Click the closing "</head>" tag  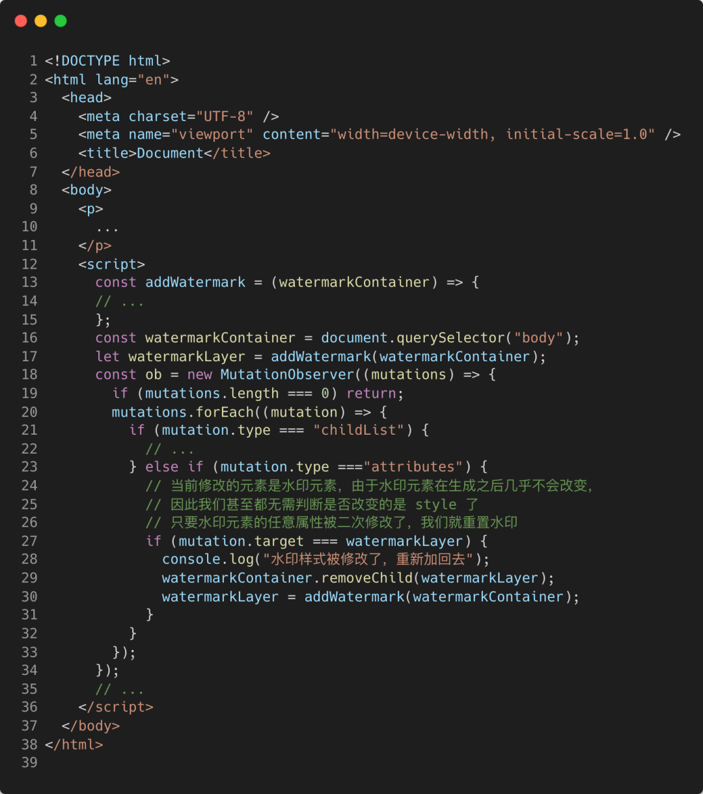coord(91,172)
